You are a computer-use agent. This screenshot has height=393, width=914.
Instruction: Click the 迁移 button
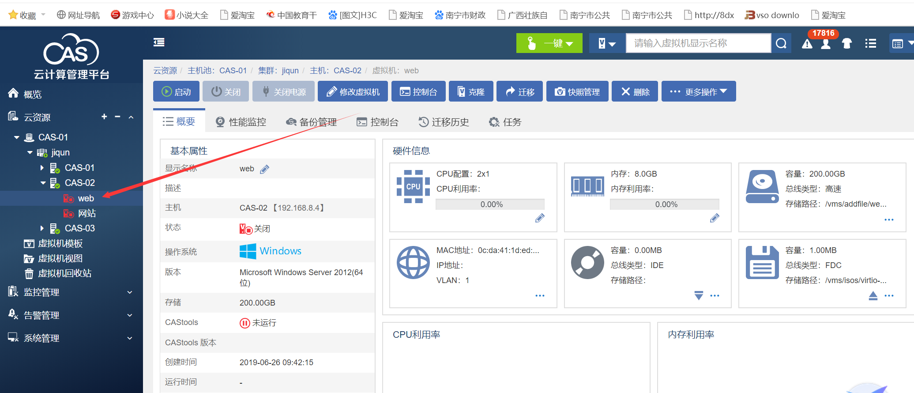pos(519,91)
